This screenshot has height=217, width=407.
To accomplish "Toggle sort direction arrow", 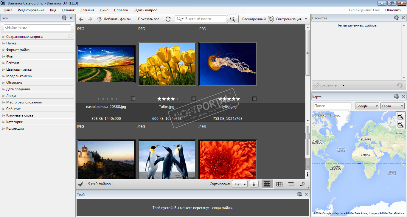I will [254, 184].
